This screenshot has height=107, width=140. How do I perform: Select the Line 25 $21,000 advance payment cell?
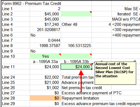coord(45,83)
